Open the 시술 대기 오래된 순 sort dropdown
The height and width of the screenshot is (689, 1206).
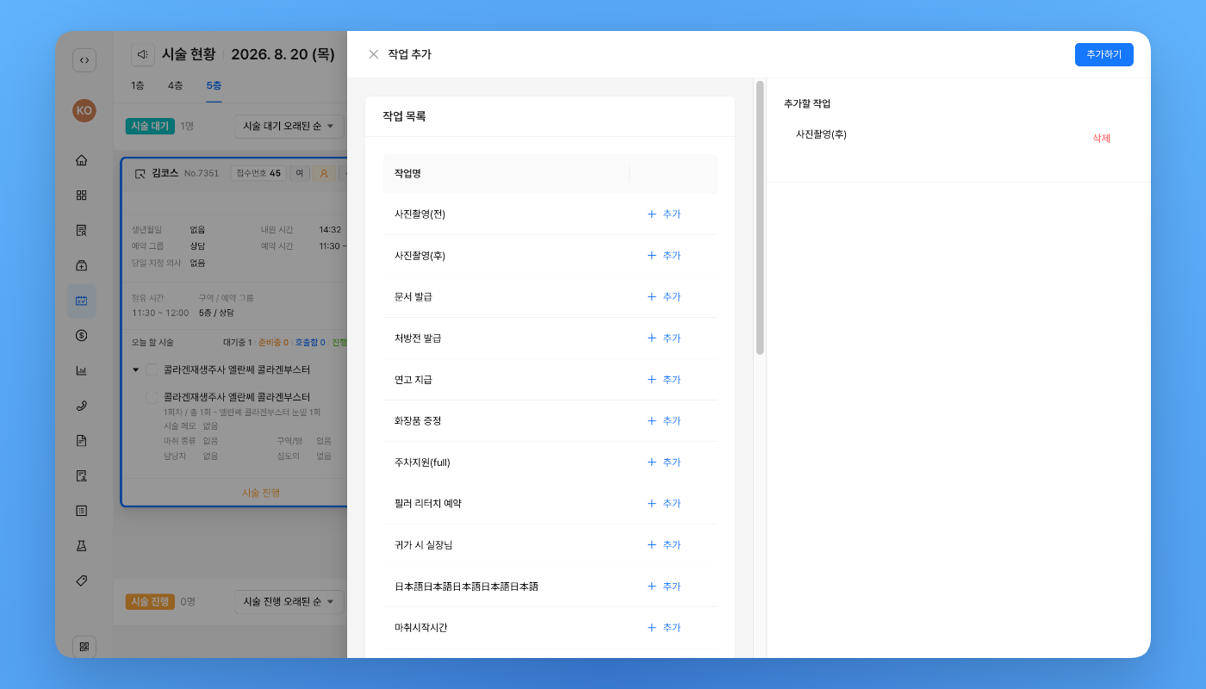[x=289, y=126]
